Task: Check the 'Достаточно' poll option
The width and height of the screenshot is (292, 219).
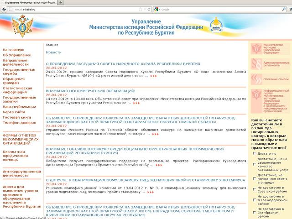Action: point(254,154)
